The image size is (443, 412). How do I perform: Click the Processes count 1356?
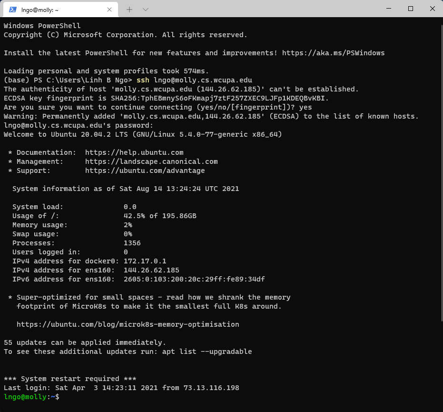132,243
